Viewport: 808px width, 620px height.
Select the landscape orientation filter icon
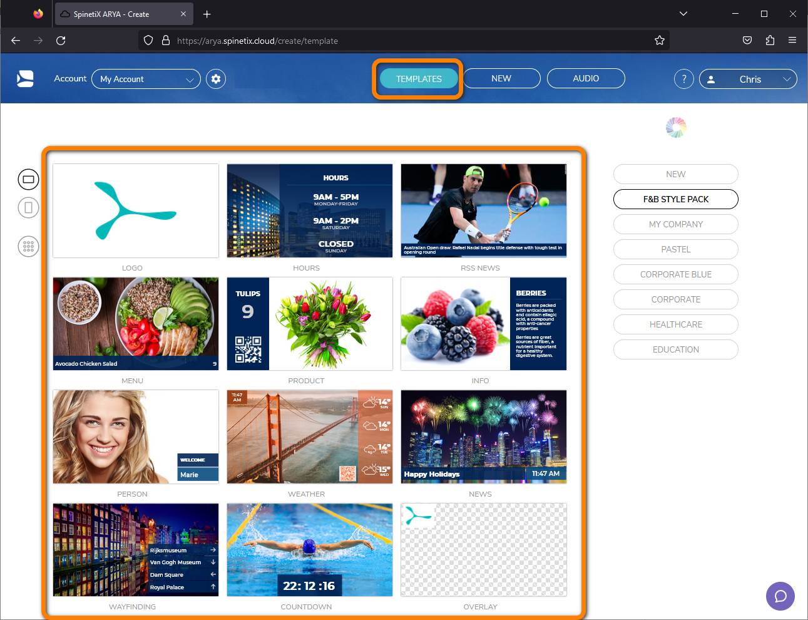[28, 179]
